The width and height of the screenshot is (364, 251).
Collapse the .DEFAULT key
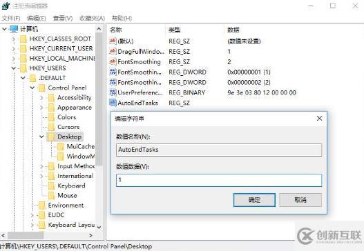[x=23, y=78]
